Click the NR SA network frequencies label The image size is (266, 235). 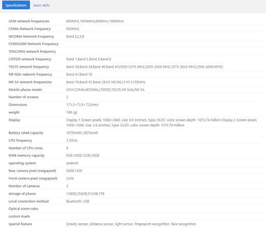click(30, 82)
